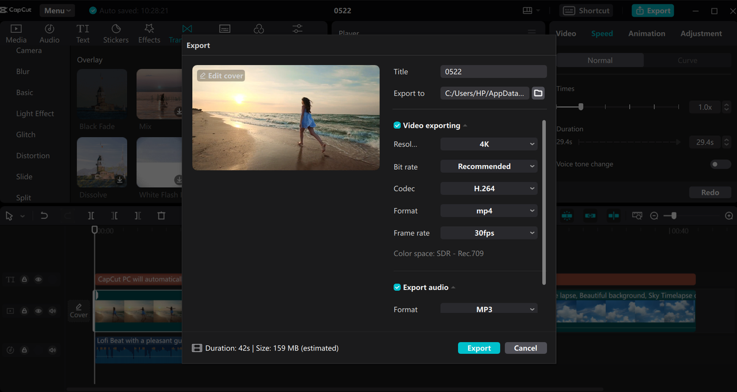Click Edit cover on the export preview

(221, 75)
